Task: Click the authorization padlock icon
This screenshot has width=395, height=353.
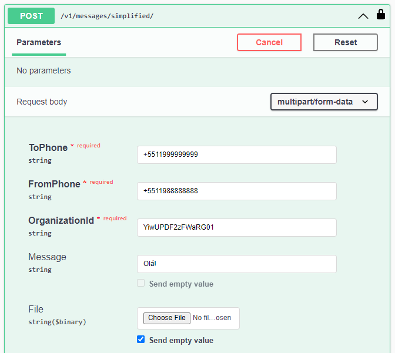Action: (x=380, y=15)
